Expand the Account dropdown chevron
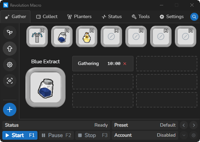The image size is (200, 142). [184, 135]
